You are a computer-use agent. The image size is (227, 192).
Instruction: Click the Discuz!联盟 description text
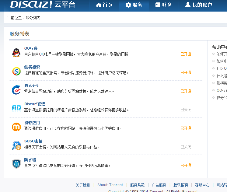click(x=76, y=110)
